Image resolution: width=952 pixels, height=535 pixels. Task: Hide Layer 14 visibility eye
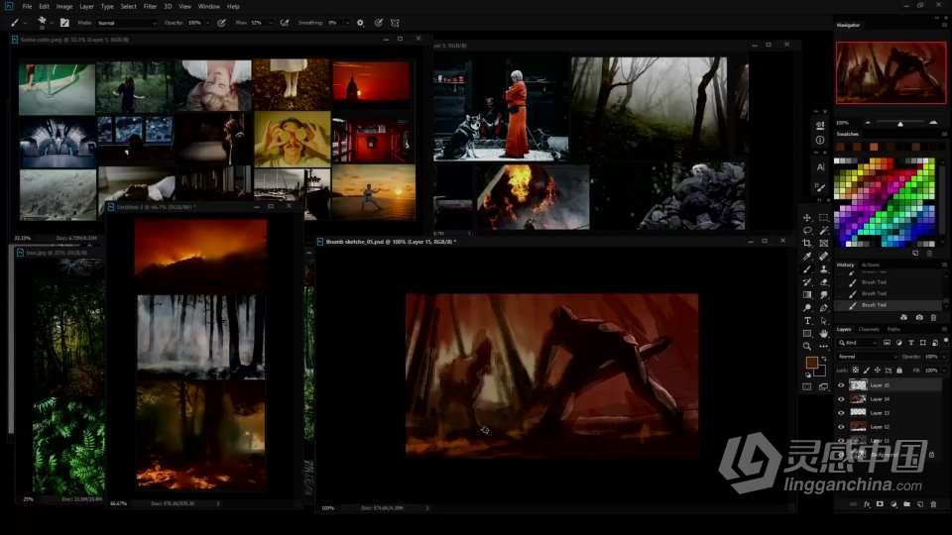tap(841, 399)
